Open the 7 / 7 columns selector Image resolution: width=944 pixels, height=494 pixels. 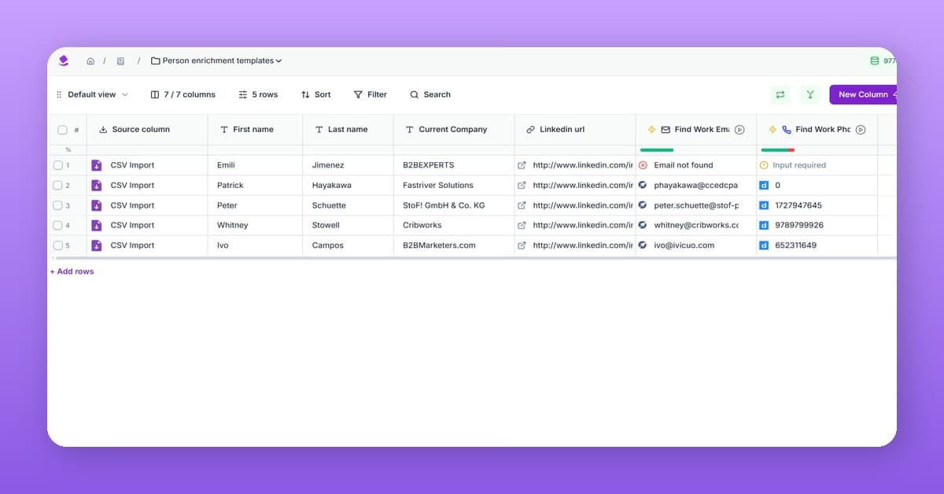pos(183,94)
